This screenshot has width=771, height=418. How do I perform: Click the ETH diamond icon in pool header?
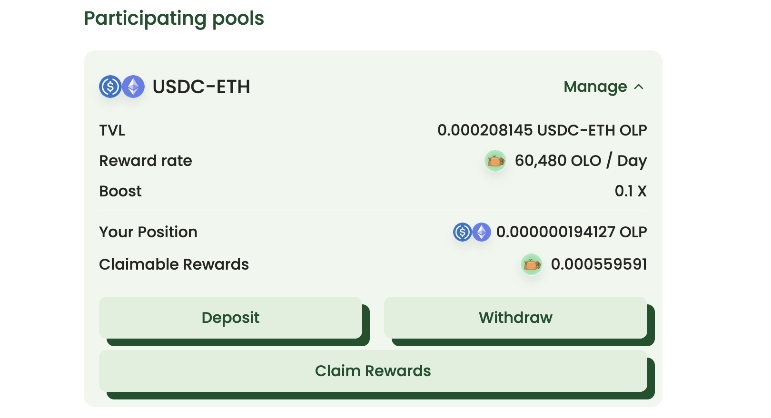coord(133,87)
